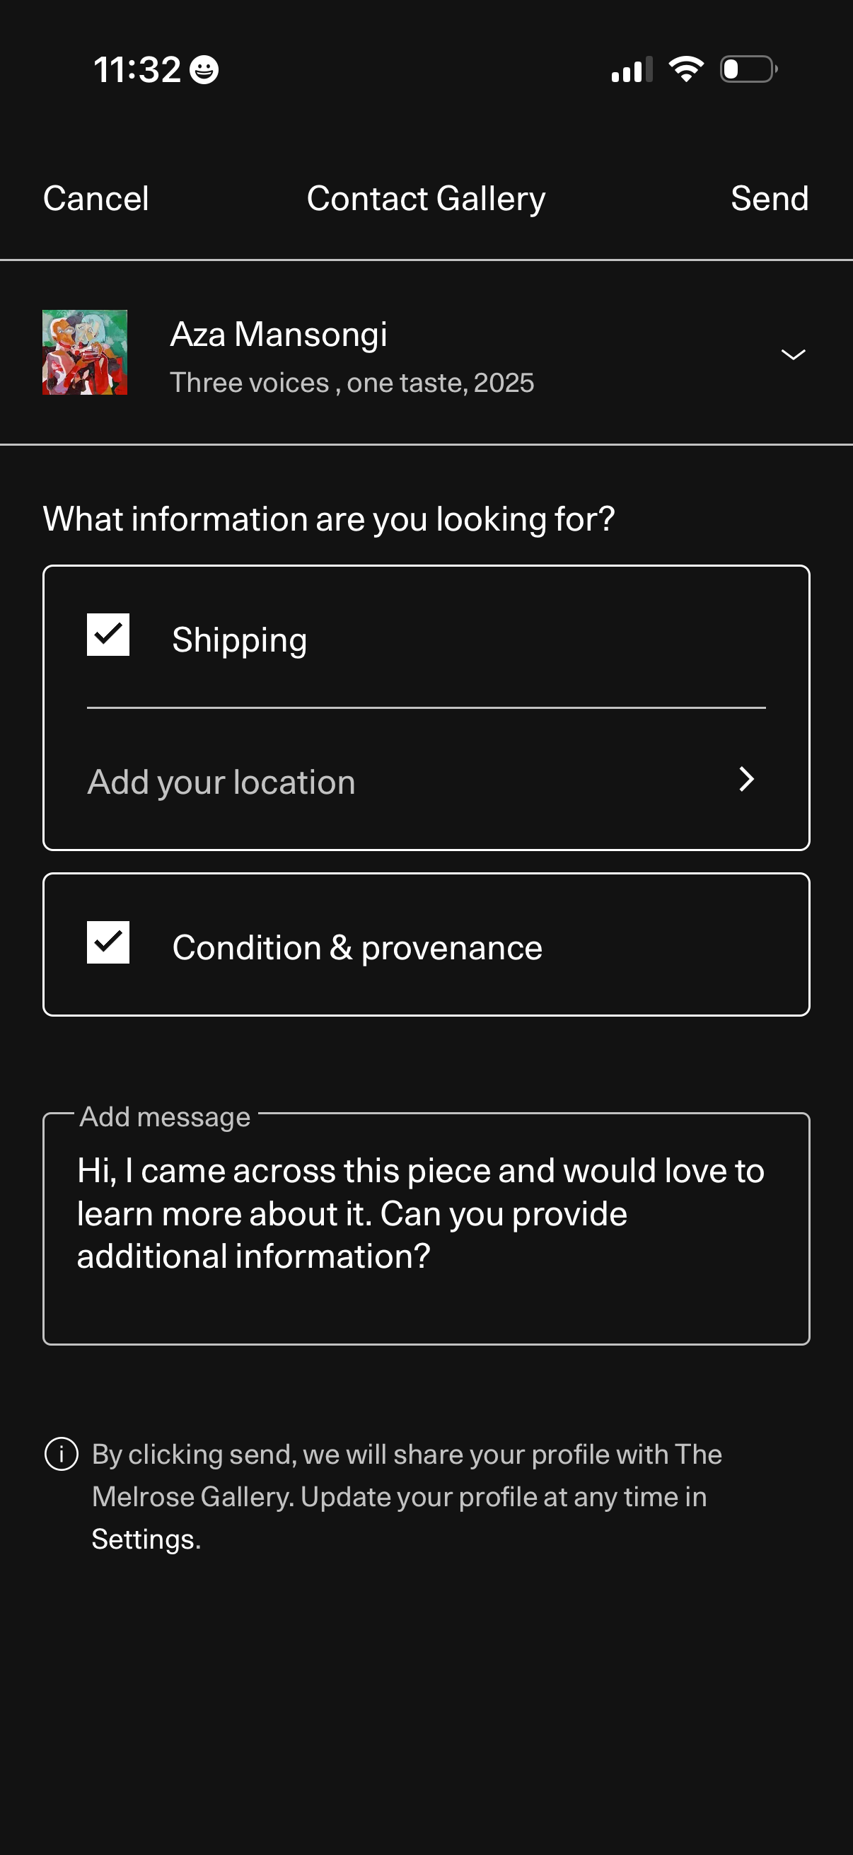Send the message to the gallery
This screenshot has height=1855, width=853.
(769, 199)
